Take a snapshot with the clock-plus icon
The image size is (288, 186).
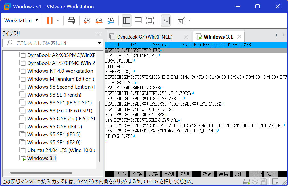[x=87, y=20]
